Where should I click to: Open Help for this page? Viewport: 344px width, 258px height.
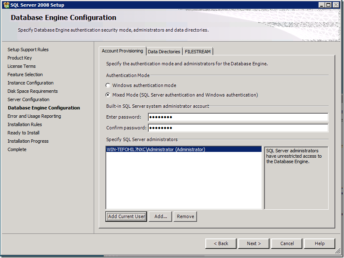tap(320, 243)
